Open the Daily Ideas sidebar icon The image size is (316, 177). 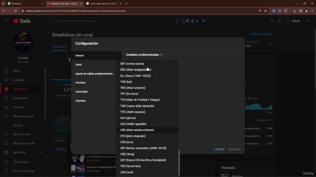tap(6, 152)
